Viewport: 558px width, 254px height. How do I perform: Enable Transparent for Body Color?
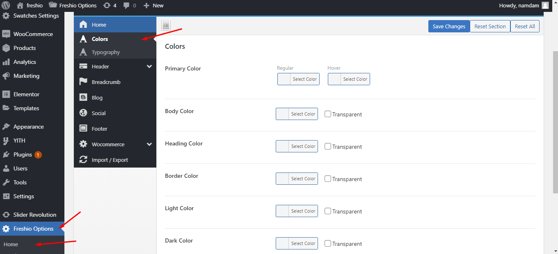(x=328, y=114)
